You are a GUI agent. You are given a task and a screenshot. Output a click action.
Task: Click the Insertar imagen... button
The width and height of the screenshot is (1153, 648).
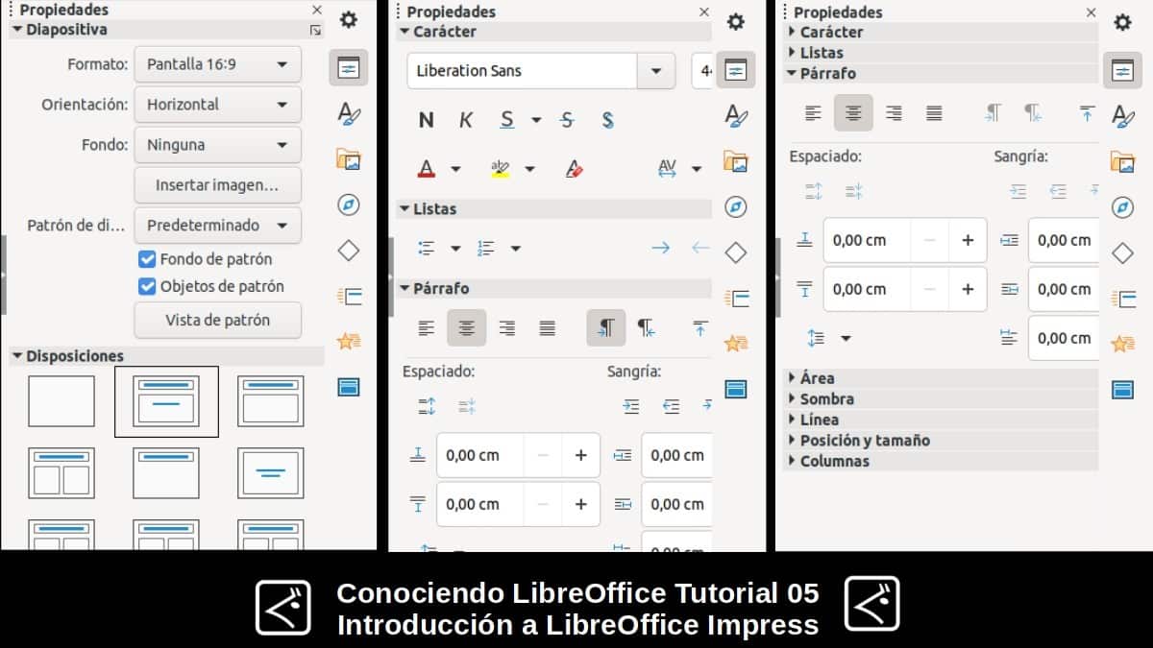pyautogui.click(x=218, y=185)
